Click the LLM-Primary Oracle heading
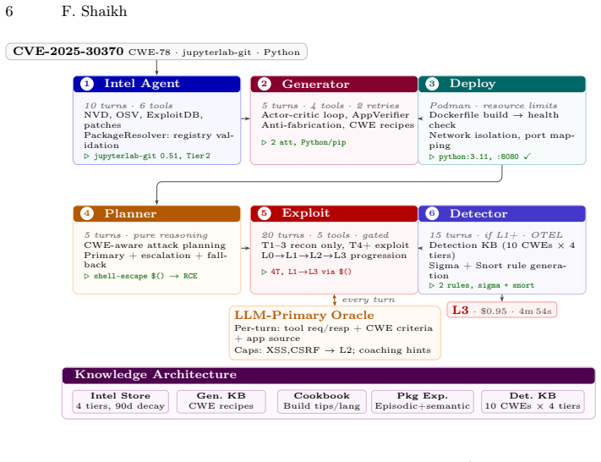The width and height of the screenshot is (601, 462). click(x=304, y=315)
